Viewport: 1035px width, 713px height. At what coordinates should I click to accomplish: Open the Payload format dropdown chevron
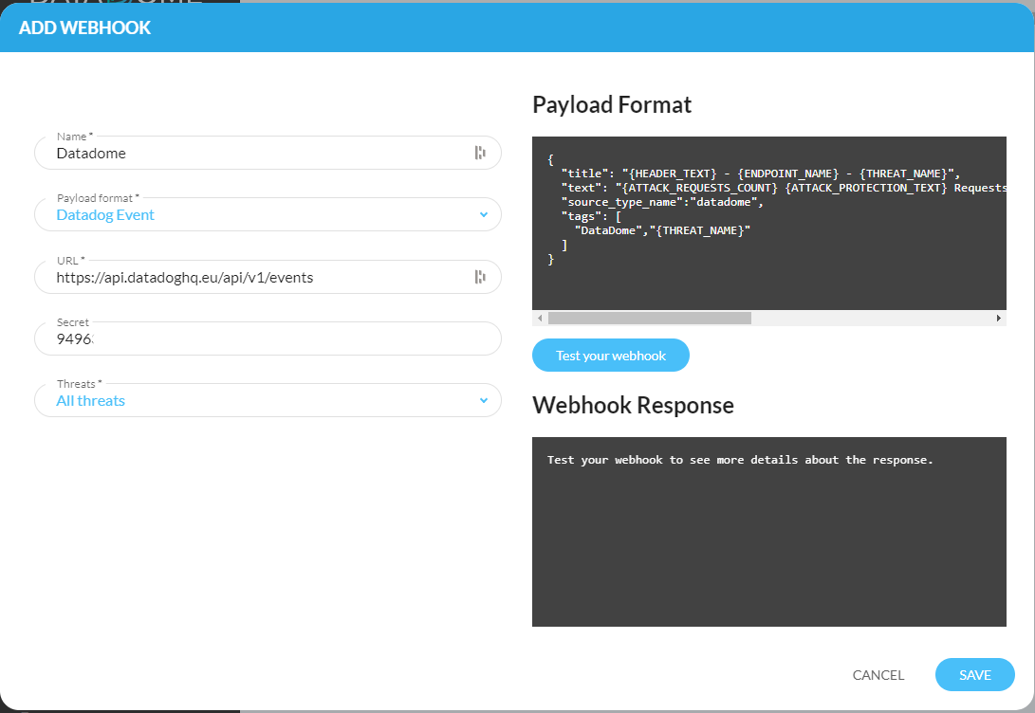(484, 215)
